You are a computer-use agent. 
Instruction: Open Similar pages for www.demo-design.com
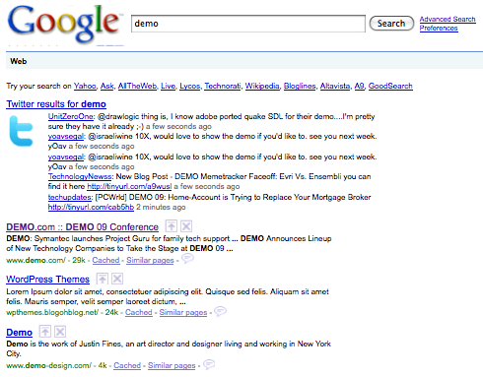[172, 365]
